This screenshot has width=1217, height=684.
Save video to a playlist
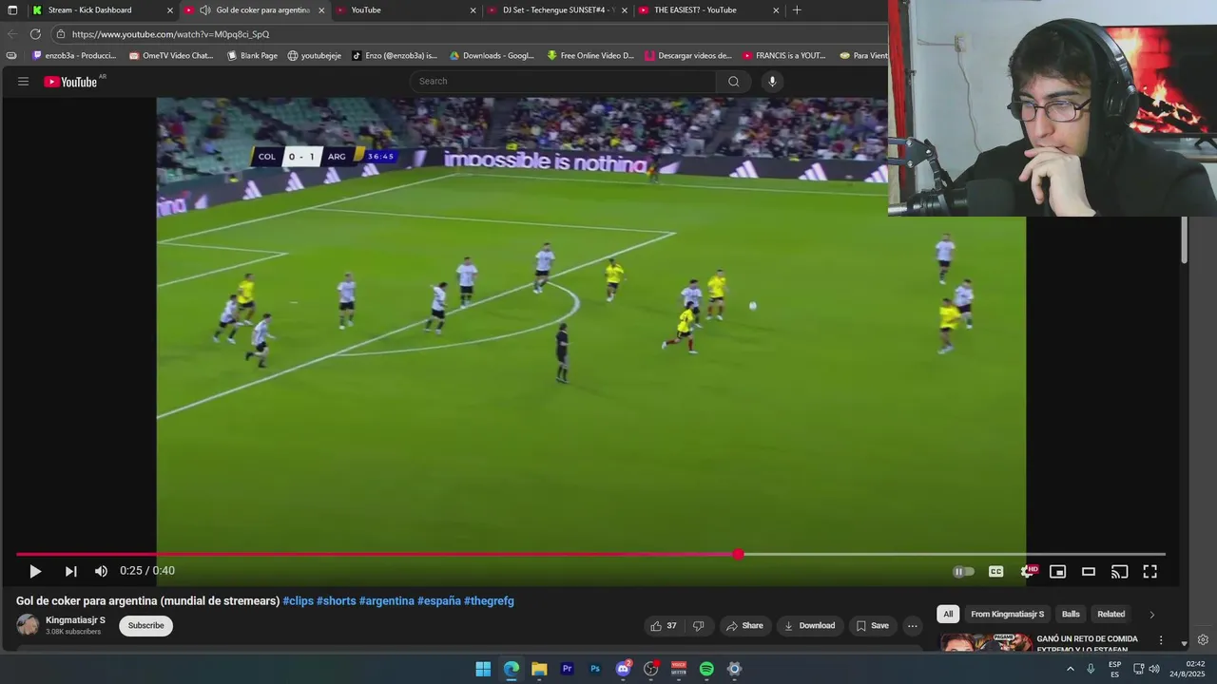pos(872,625)
